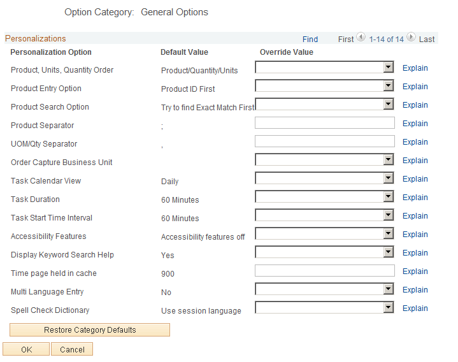The width and height of the screenshot is (458, 362).
Task: Click Explain for Product, Units, Quantity Order
Action: (415, 68)
